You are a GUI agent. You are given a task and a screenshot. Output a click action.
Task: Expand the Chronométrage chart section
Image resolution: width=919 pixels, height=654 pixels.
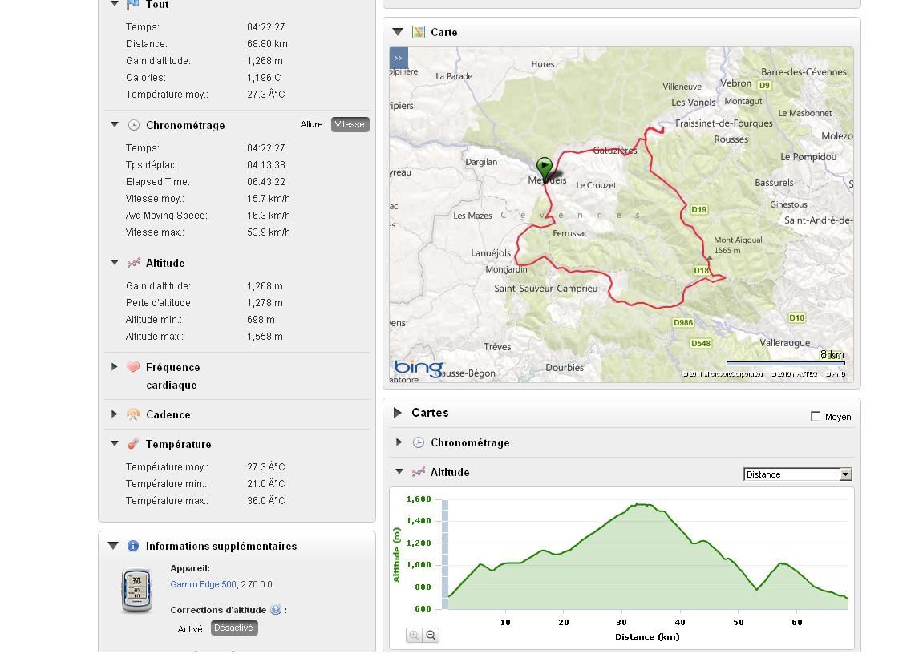(x=399, y=442)
